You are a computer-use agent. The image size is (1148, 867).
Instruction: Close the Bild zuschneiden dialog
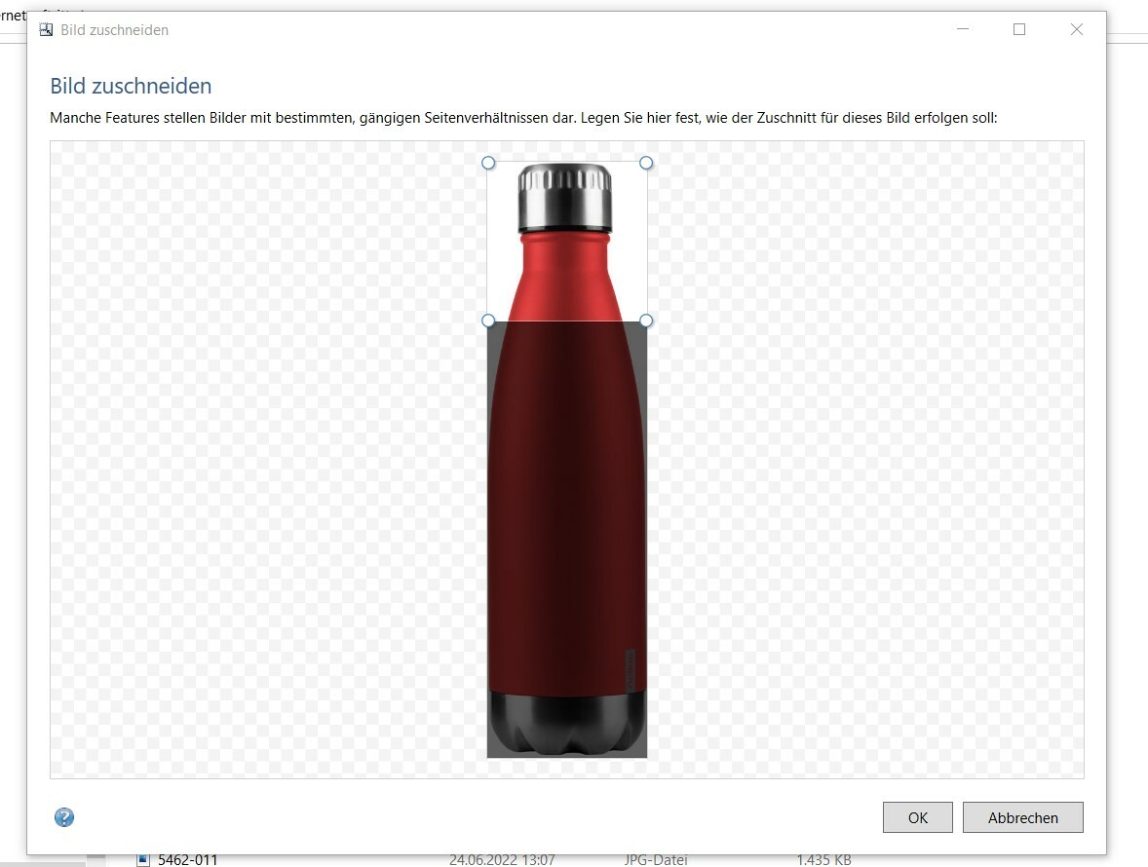[1076, 29]
